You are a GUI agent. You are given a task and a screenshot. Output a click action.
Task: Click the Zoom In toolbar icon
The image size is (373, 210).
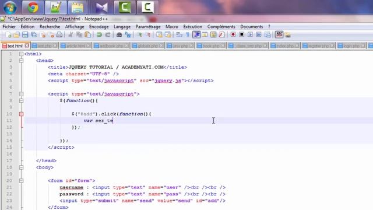tap(139, 35)
